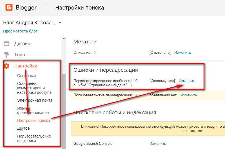
Task: Click help icon for Пользовательские переадресации
Action: (x=137, y=95)
